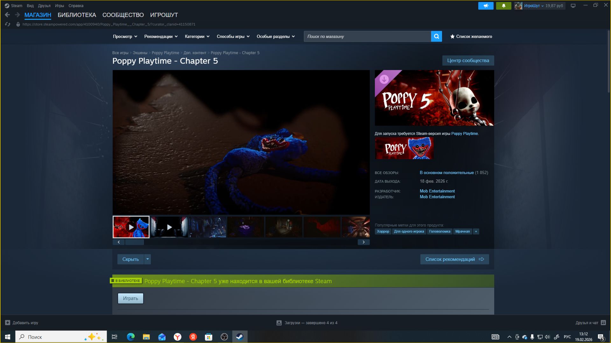Screen dimensions: 611x343
Task: Click the Mob Entertainment developer link
Action: 437,191
